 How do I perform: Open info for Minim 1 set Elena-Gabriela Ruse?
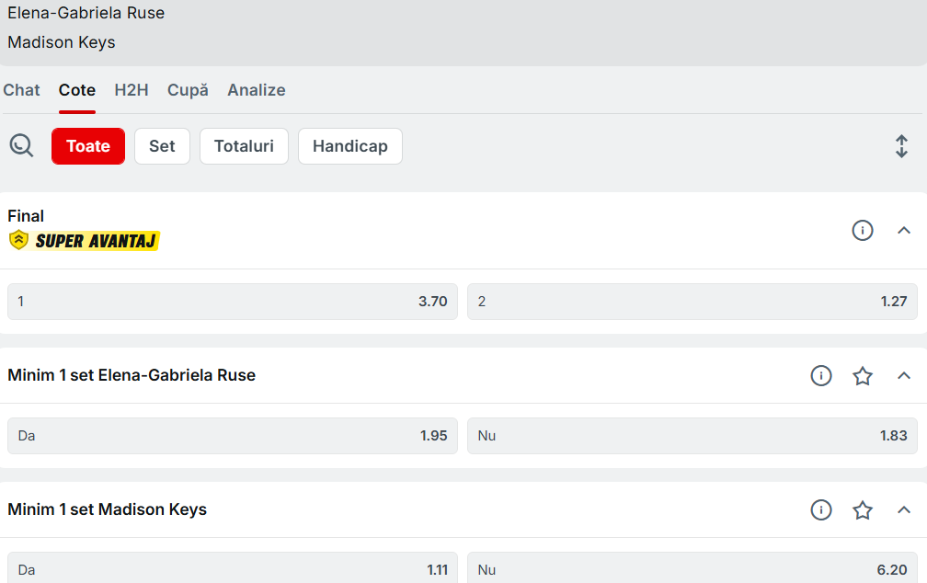point(820,375)
